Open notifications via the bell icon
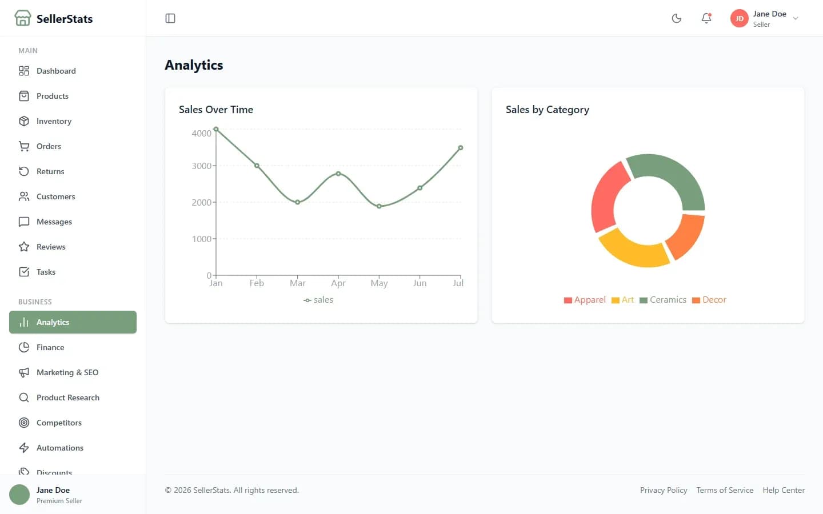823x514 pixels. tap(706, 18)
